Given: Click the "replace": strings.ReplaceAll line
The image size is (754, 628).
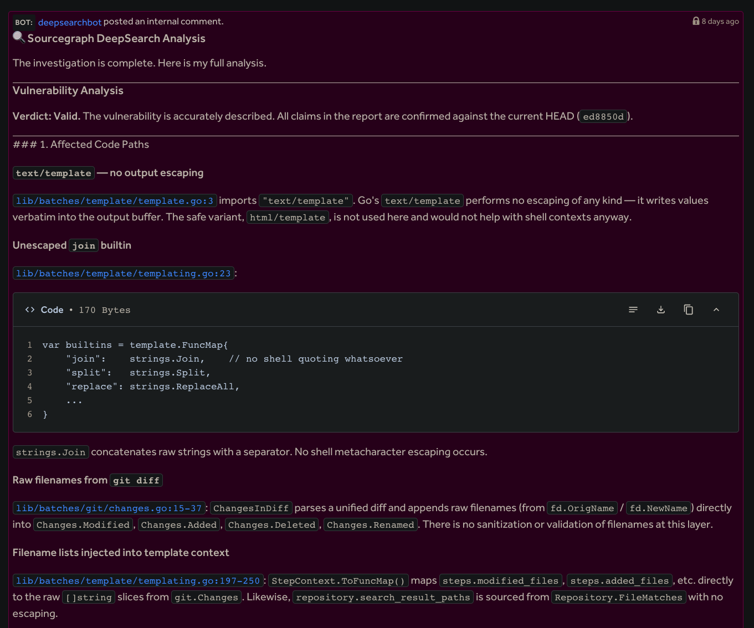Looking at the screenshot, I should pos(153,387).
